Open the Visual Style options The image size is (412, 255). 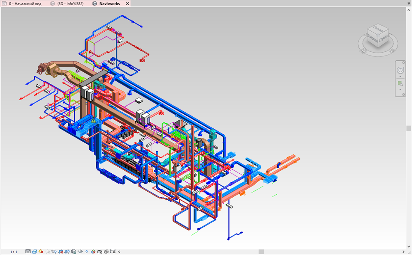tap(34, 252)
